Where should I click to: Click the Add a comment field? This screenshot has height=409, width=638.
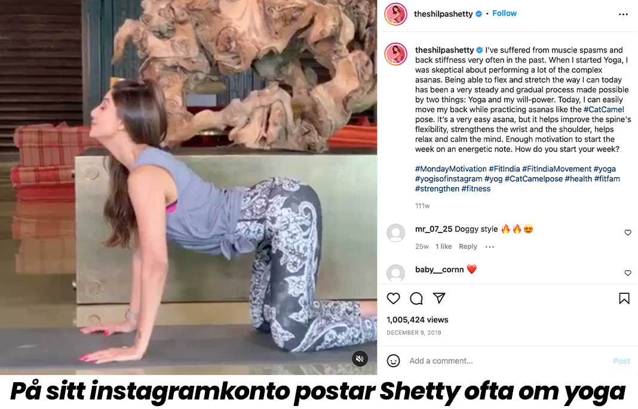508,361
